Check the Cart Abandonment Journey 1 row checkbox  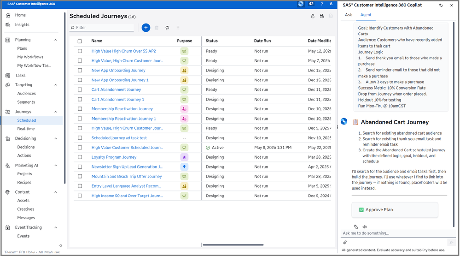tap(80, 99)
